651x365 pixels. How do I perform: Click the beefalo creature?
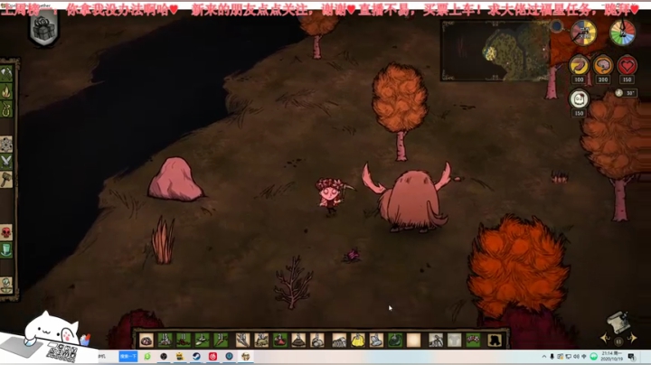409,199
